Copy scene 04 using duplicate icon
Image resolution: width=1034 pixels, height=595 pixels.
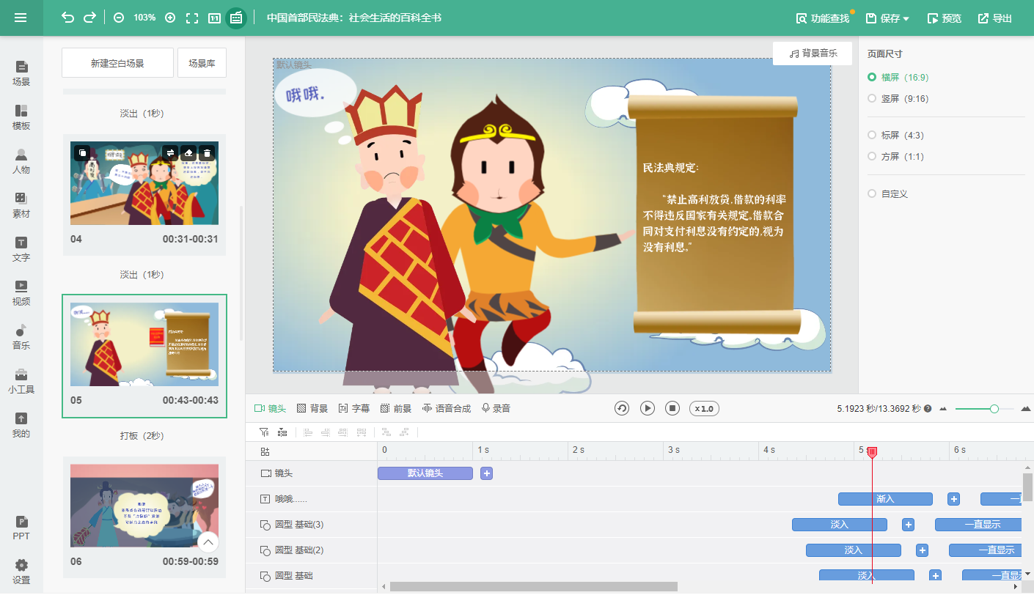(82, 152)
